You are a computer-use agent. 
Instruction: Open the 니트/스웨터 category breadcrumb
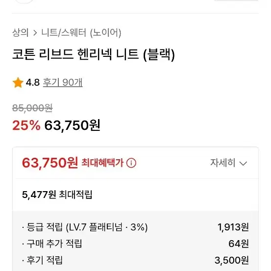[x=64, y=32]
